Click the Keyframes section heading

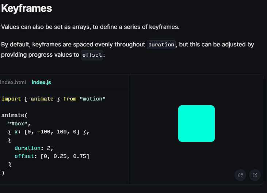click(x=26, y=8)
